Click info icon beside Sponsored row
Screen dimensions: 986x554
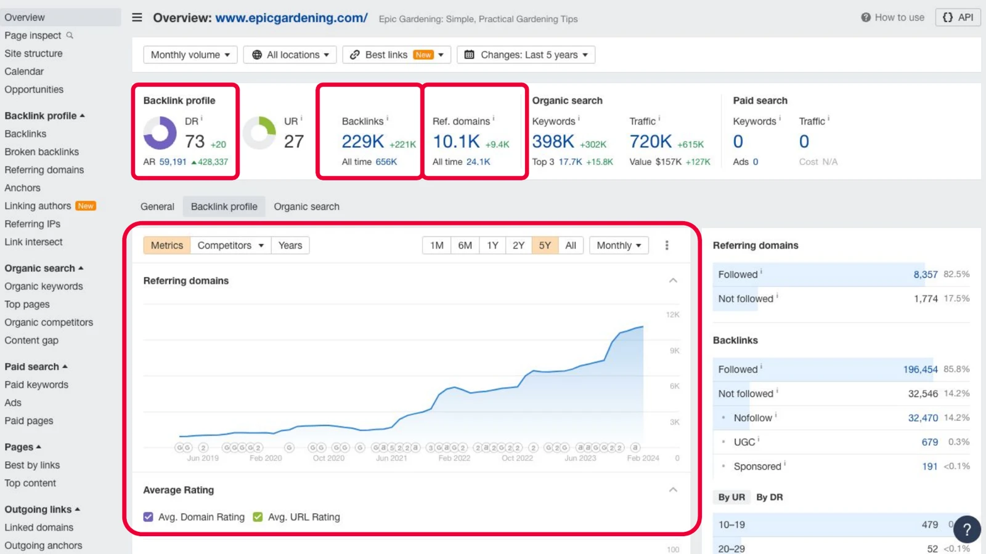(785, 464)
